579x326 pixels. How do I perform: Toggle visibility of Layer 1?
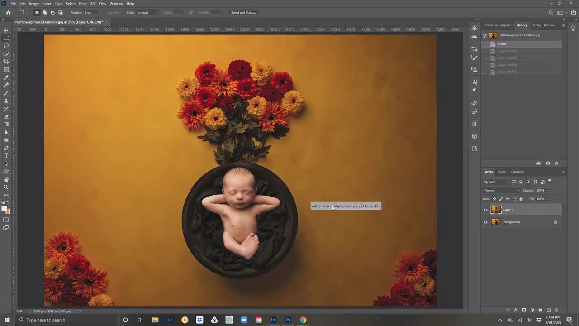click(485, 210)
